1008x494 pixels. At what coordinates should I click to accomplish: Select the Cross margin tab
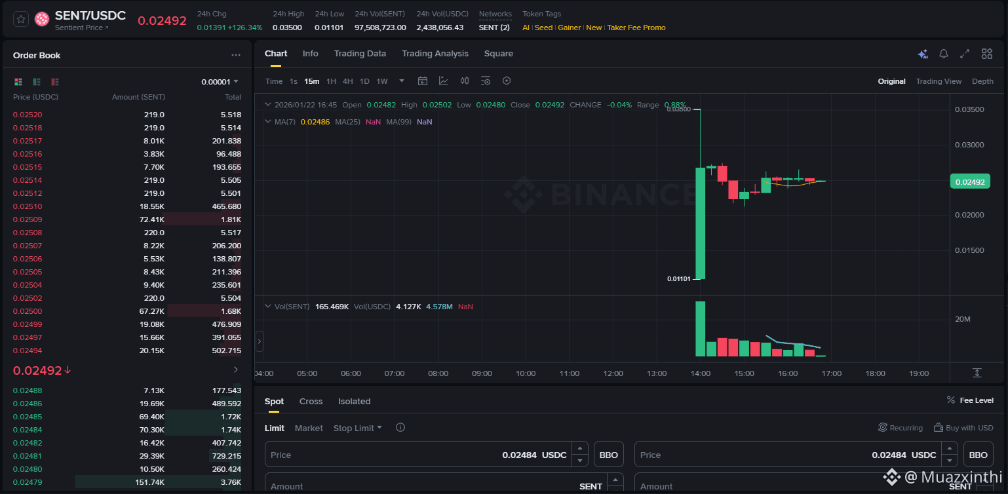(x=311, y=402)
